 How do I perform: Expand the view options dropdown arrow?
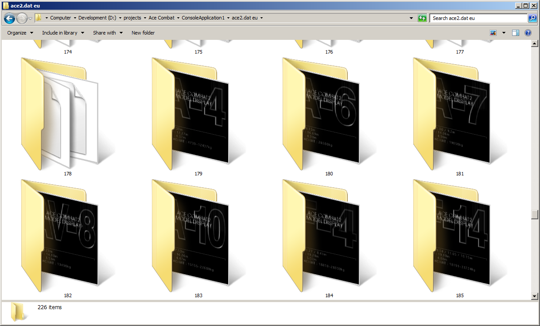tap(504, 33)
